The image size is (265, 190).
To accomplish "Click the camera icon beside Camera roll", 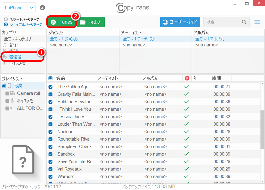I will [12, 93].
